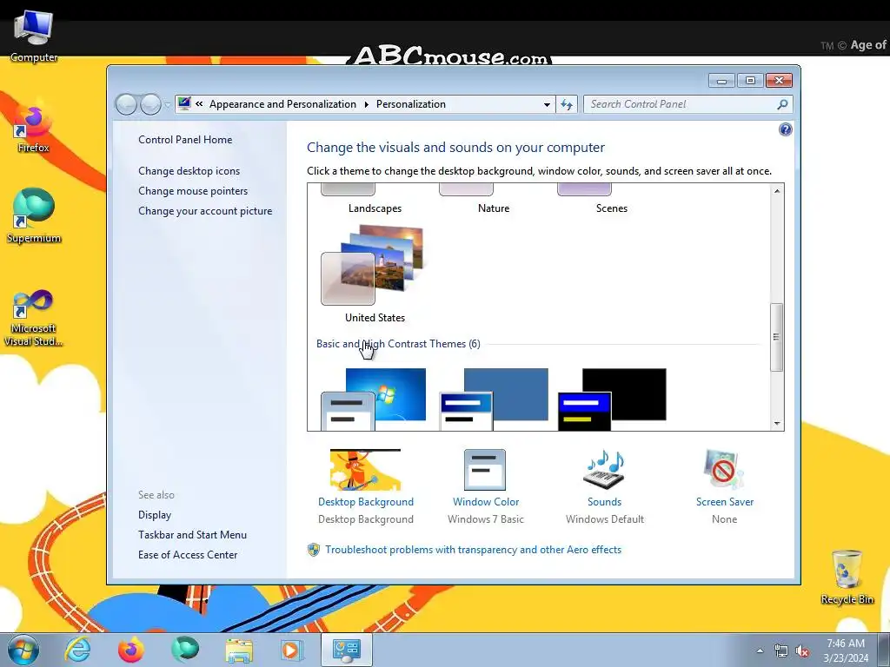Select the black high contrast theme thumbnail

(612, 400)
